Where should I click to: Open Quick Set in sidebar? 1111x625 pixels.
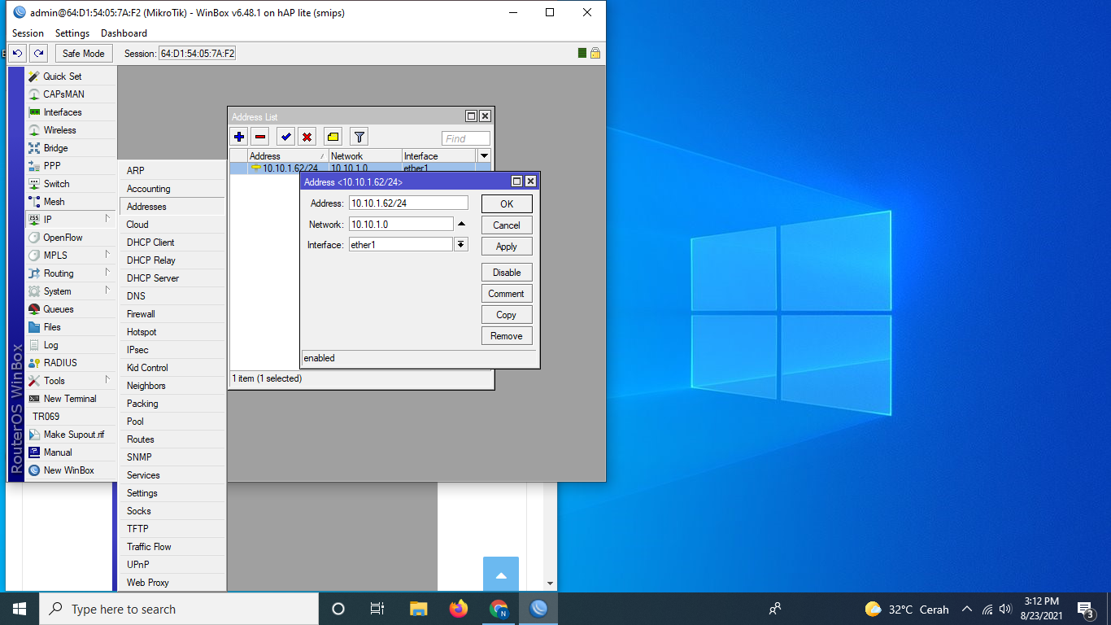pyautogui.click(x=71, y=76)
